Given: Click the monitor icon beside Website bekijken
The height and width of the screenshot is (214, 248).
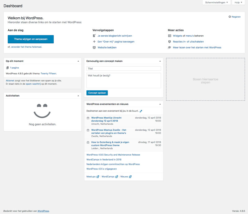Looking at the screenshot, I should pyautogui.click(x=94, y=47).
